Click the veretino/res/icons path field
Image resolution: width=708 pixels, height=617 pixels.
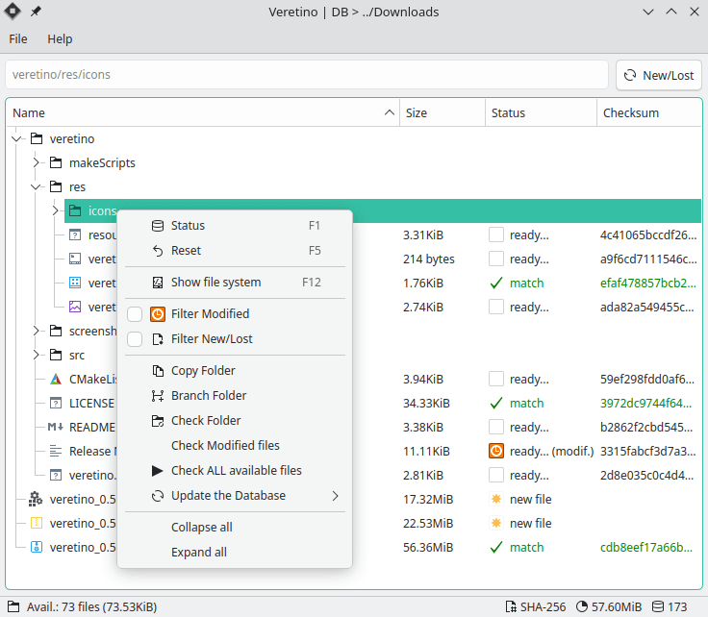click(x=307, y=75)
